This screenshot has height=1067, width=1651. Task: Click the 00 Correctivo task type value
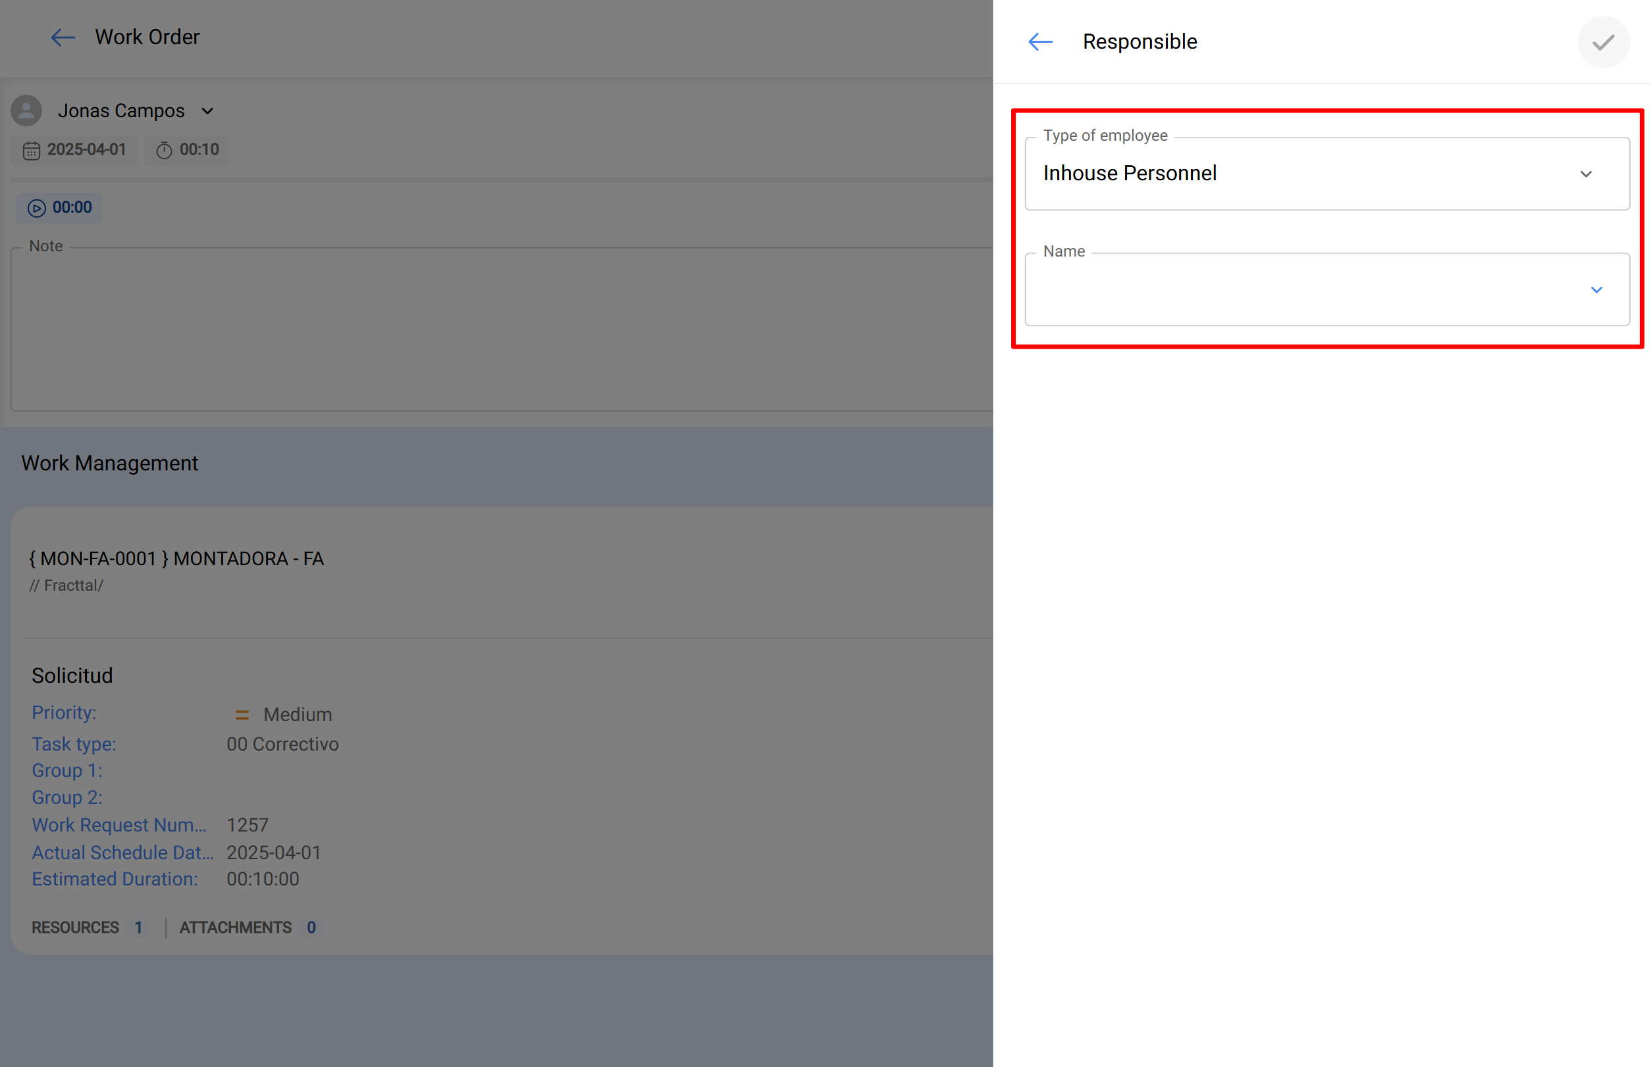coord(283,744)
